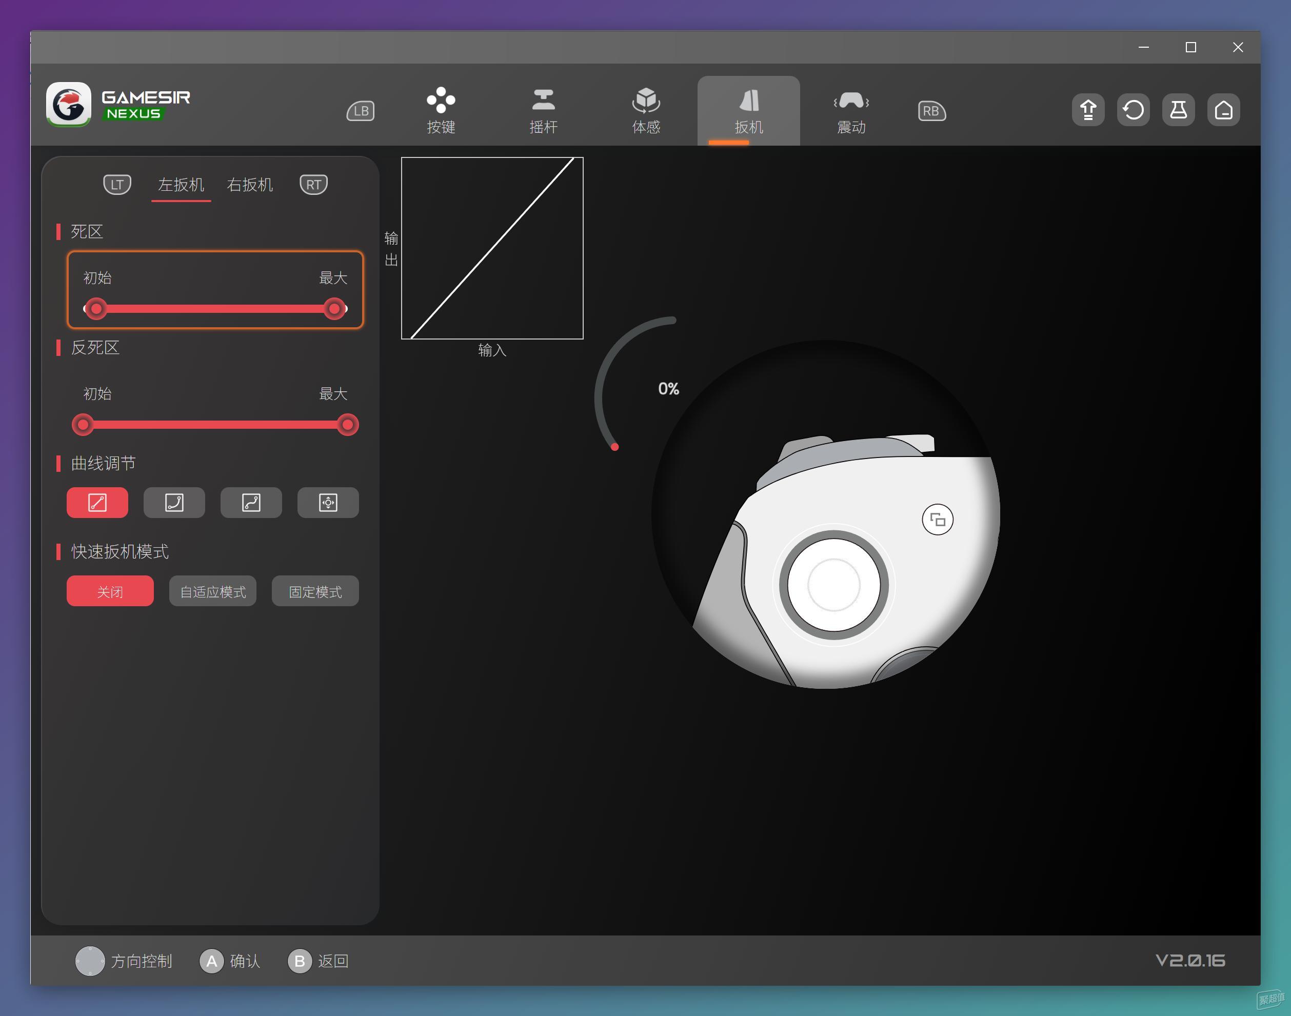Select the 扳机 trigger tab
This screenshot has height=1016, width=1291.
tap(748, 111)
